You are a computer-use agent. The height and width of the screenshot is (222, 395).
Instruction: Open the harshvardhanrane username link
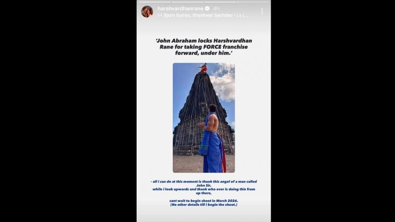(180, 8)
